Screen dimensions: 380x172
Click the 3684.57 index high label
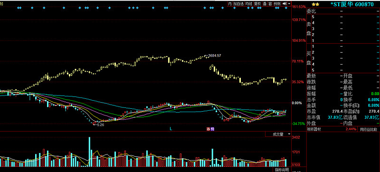215,56
